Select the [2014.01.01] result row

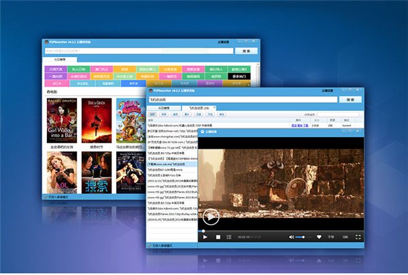pos(172,219)
